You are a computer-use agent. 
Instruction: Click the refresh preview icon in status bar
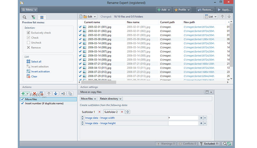pos(229,144)
